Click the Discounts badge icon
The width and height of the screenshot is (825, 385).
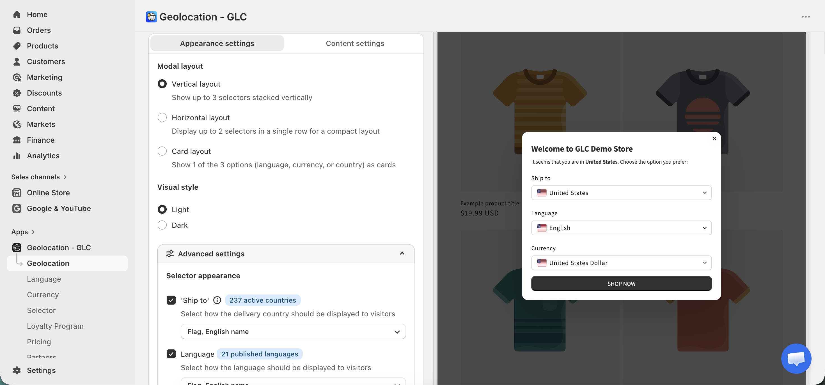point(17,93)
